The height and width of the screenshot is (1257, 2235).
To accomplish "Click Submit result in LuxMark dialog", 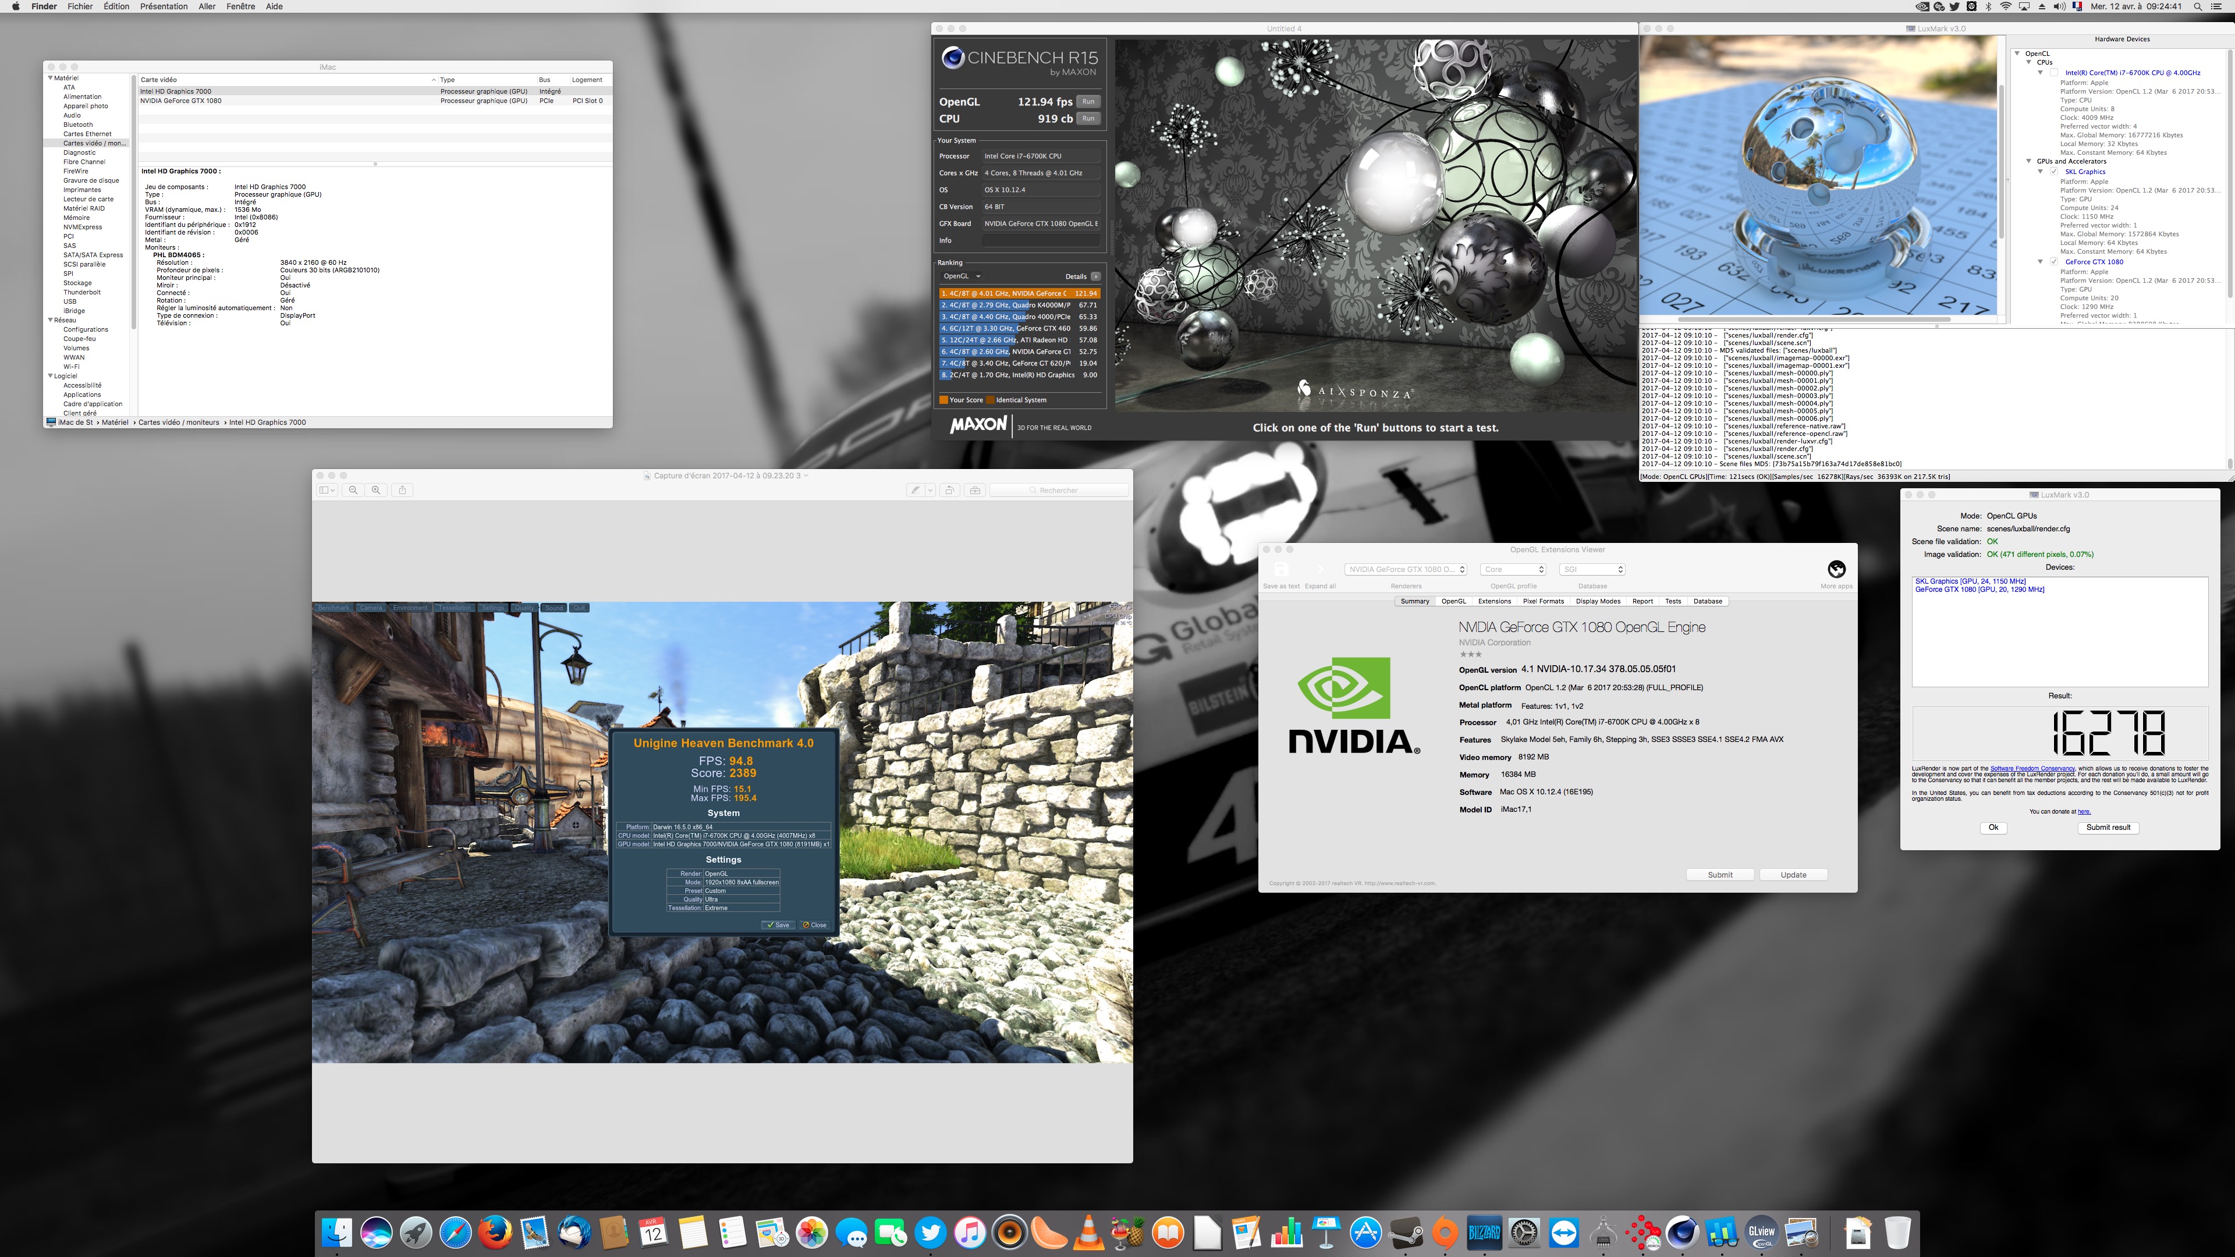I will coord(2108,828).
